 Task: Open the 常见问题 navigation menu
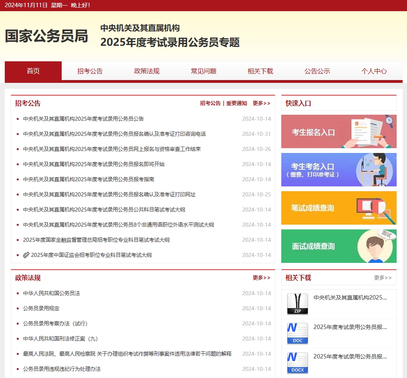click(203, 71)
